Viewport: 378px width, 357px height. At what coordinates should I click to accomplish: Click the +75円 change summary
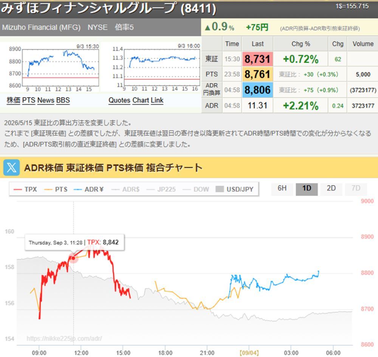[x=257, y=27]
